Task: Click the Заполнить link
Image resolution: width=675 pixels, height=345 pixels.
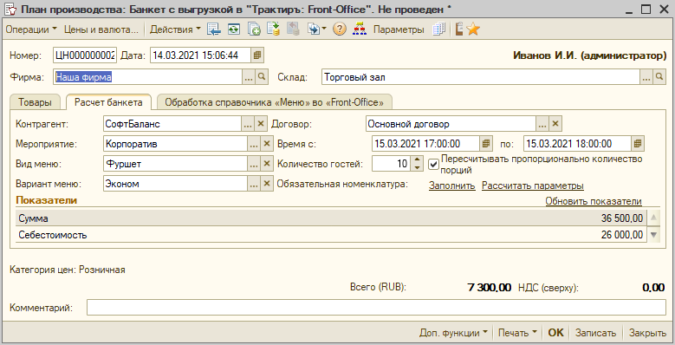Action: [452, 186]
